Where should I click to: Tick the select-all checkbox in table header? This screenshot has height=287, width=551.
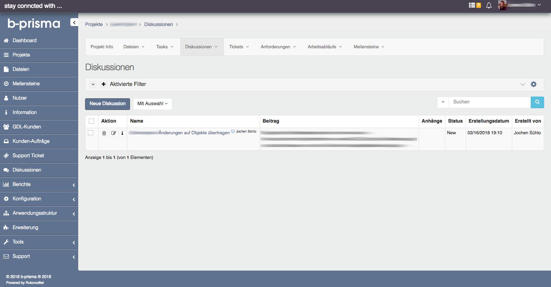pyautogui.click(x=92, y=121)
